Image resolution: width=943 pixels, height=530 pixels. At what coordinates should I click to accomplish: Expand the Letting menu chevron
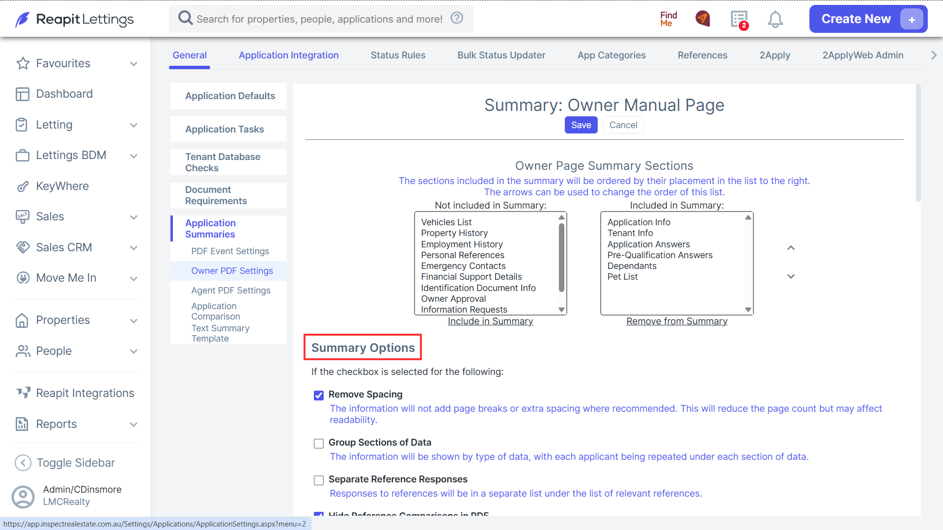pyautogui.click(x=134, y=125)
